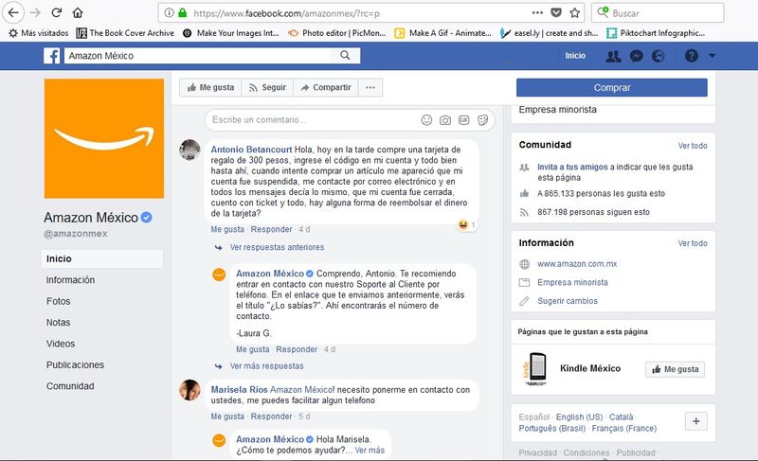The width and height of the screenshot is (758, 461).
Task: Like the page with Me gusta button
Action: click(210, 88)
